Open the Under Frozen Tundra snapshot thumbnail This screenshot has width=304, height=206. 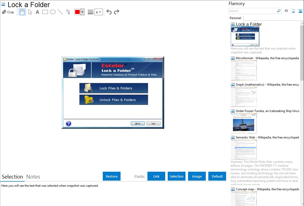pyautogui.click(x=244, y=123)
